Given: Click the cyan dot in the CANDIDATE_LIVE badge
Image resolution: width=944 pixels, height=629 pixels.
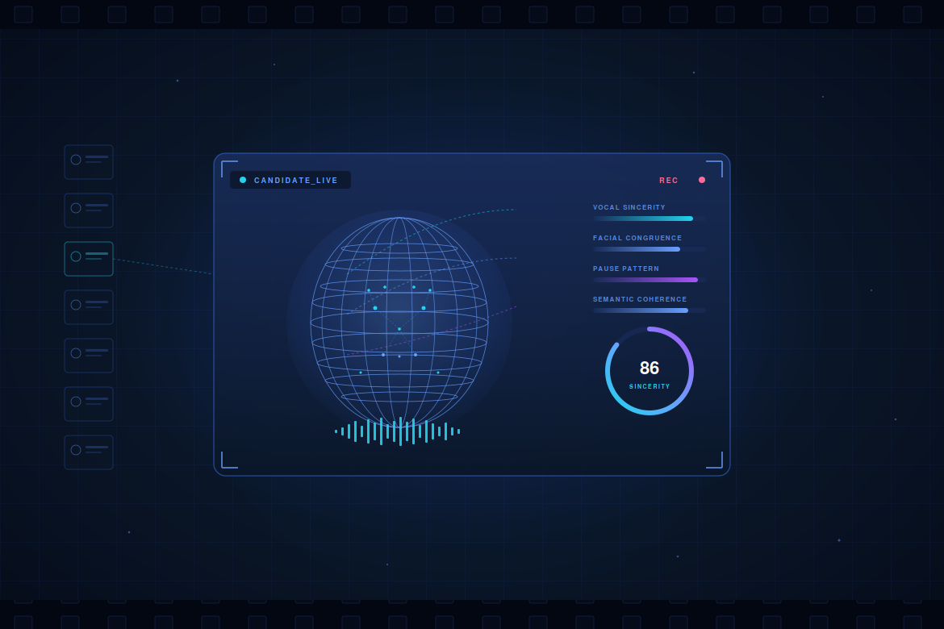Looking at the screenshot, I should tap(243, 180).
